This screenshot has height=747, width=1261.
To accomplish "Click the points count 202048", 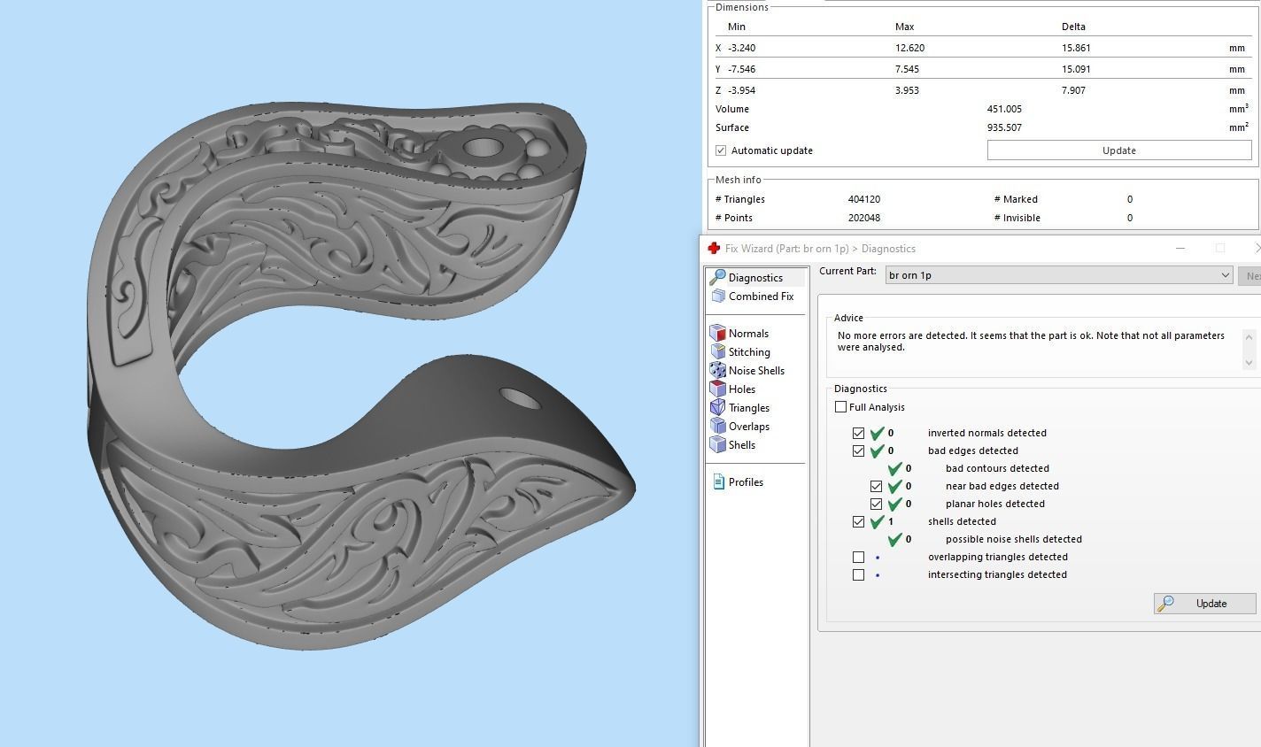I will (x=864, y=218).
